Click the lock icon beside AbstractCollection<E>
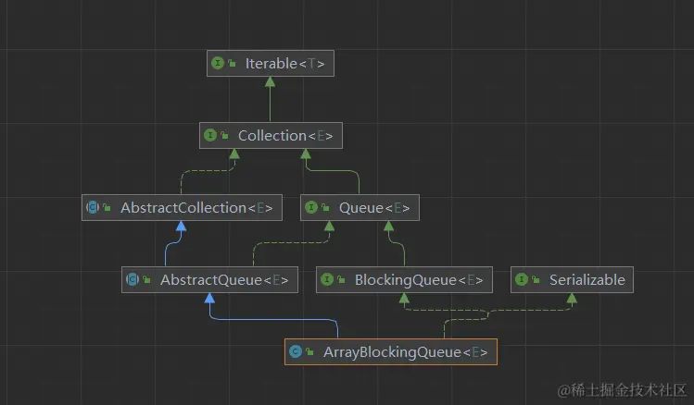This screenshot has width=694, height=405. [107, 207]
